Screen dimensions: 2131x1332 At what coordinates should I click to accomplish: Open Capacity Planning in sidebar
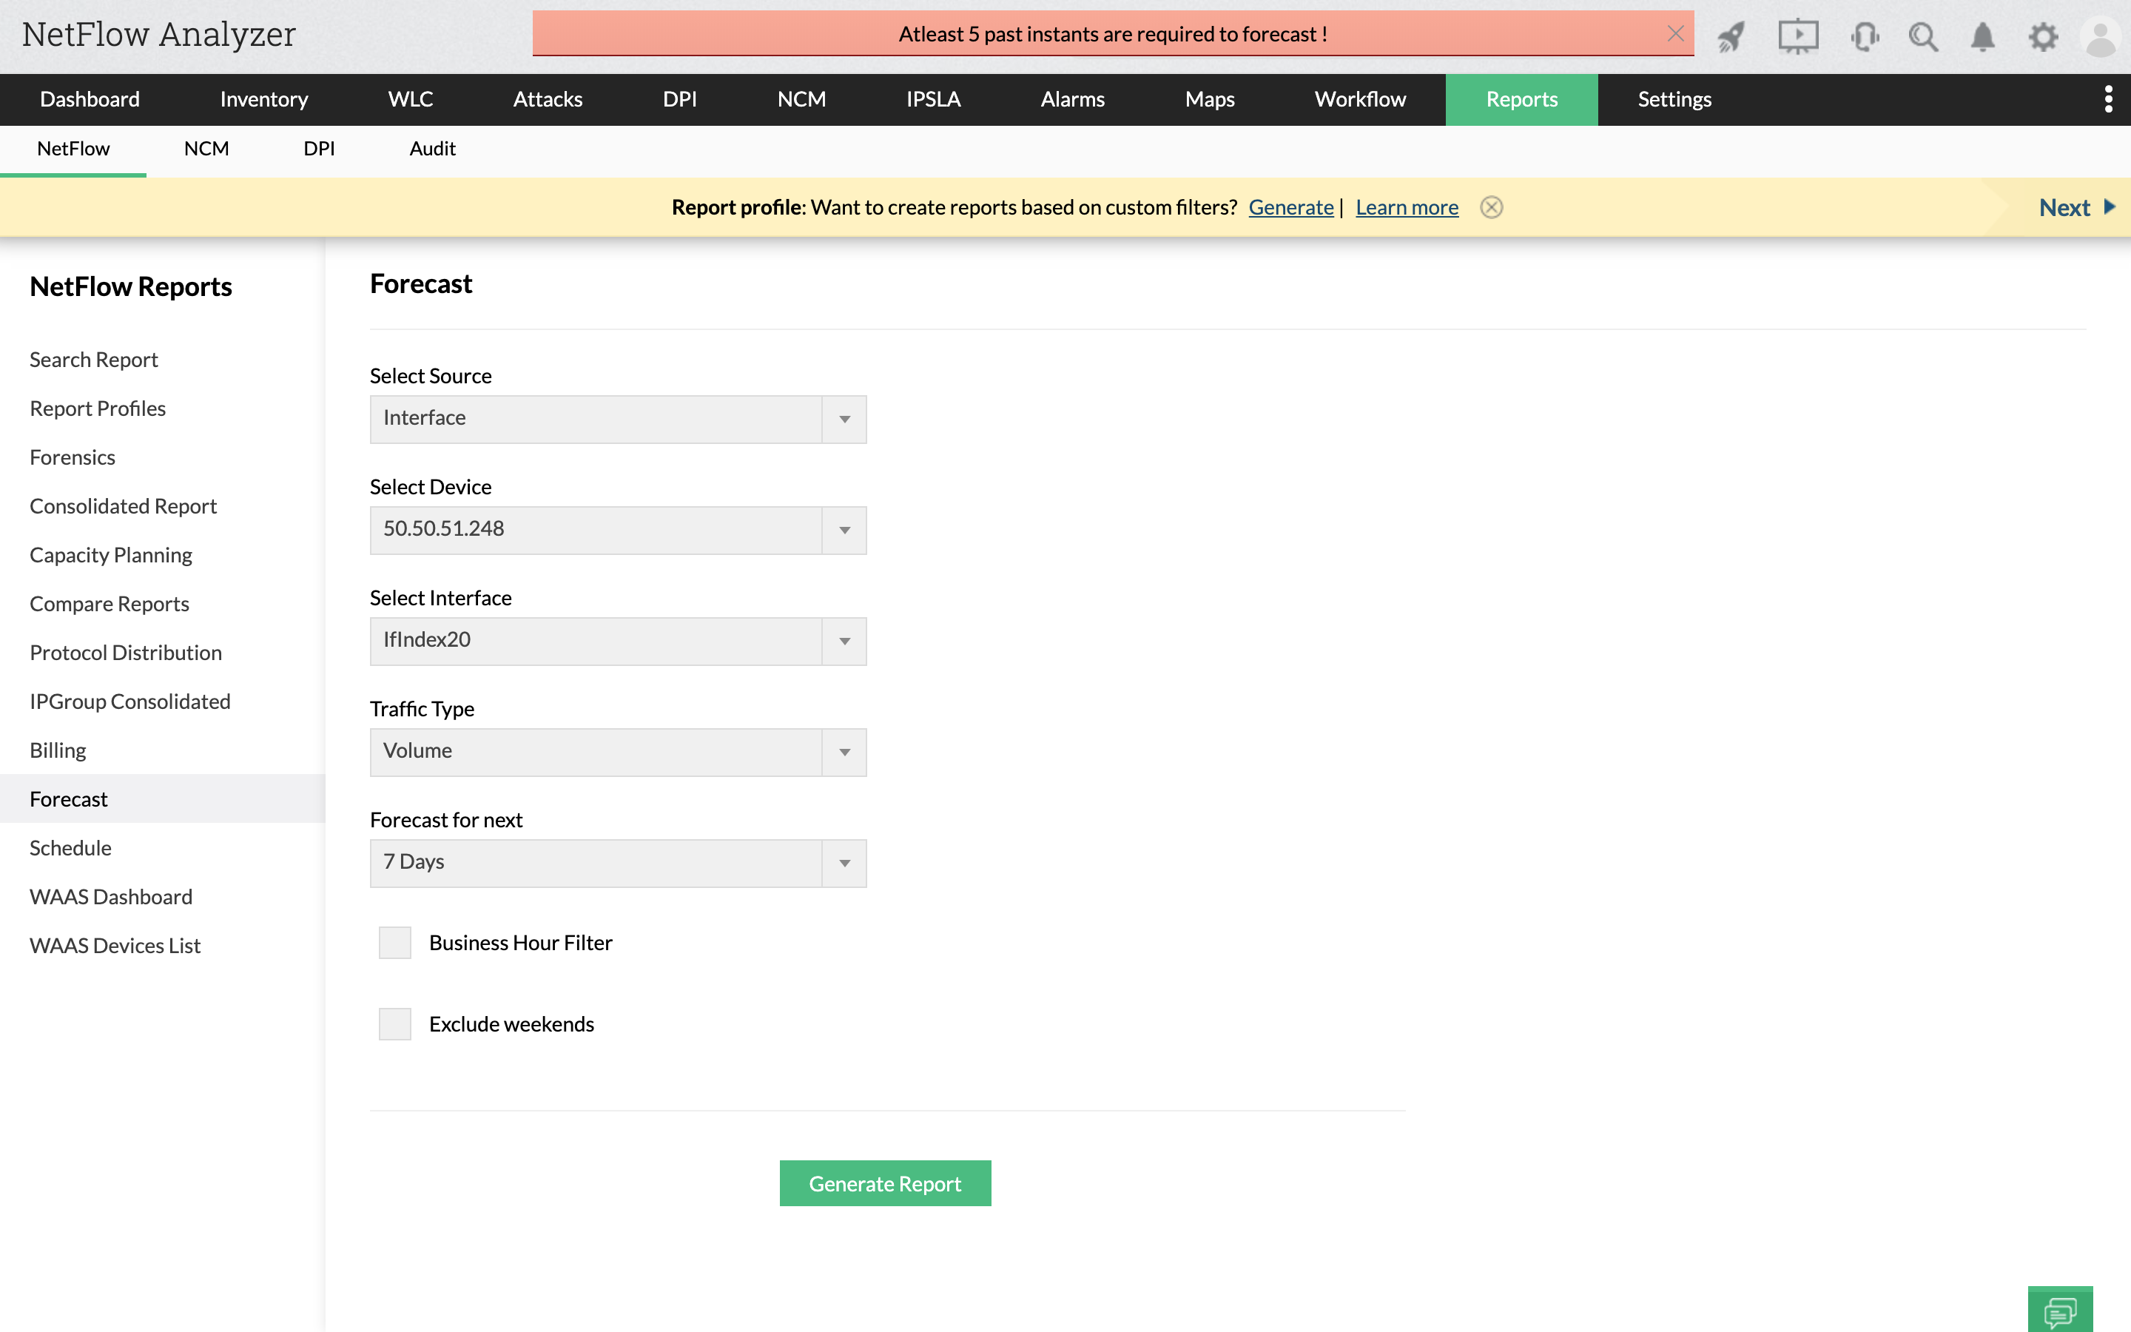pyautogui.click(x=111, y=555)
